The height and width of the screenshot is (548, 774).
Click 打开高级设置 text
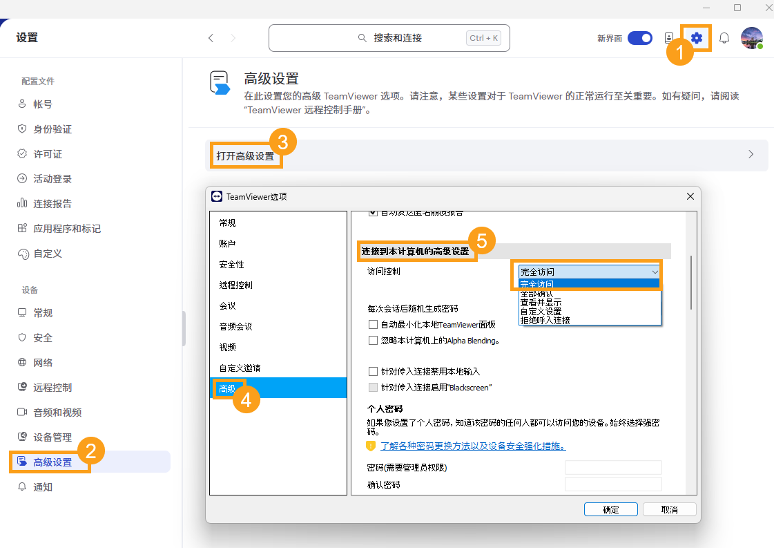(245, 156)
